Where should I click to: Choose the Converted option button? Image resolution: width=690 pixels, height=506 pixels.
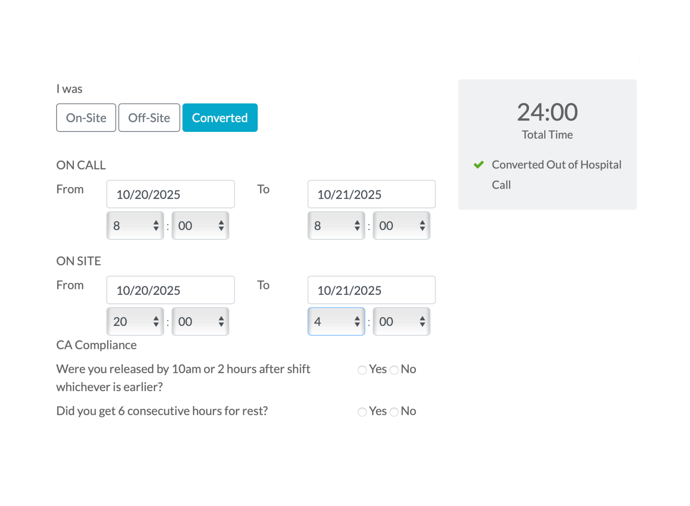pyautogui.click(x=220, y=118)
